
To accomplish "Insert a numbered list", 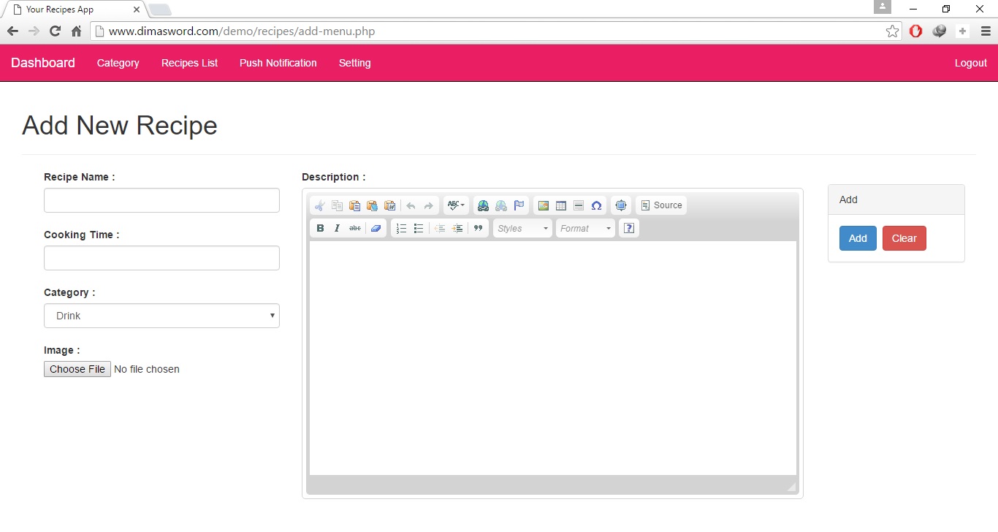I will [x=401, y=228].
